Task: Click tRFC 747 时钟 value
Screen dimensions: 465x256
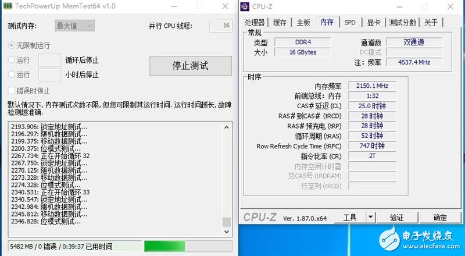Action: tap(372, 146)
